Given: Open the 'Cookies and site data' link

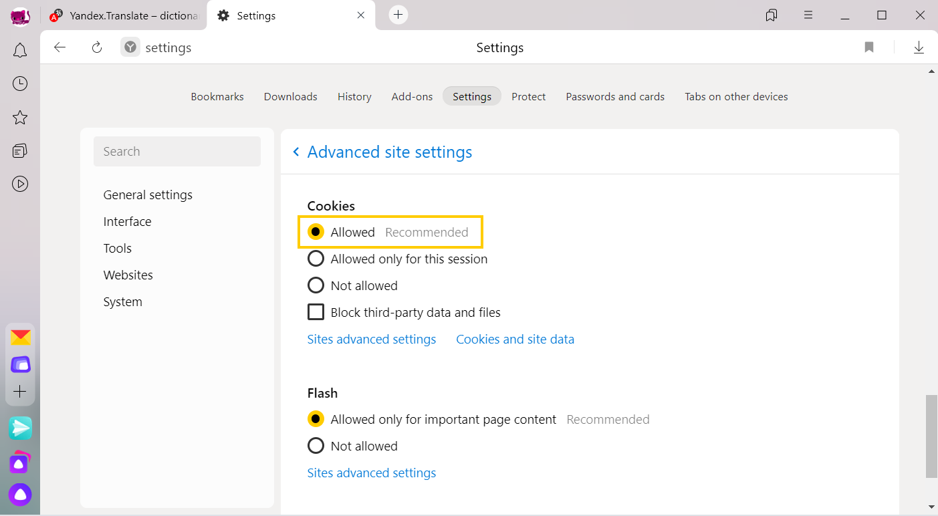Looking at the screenshot, I should click(515, 340).
